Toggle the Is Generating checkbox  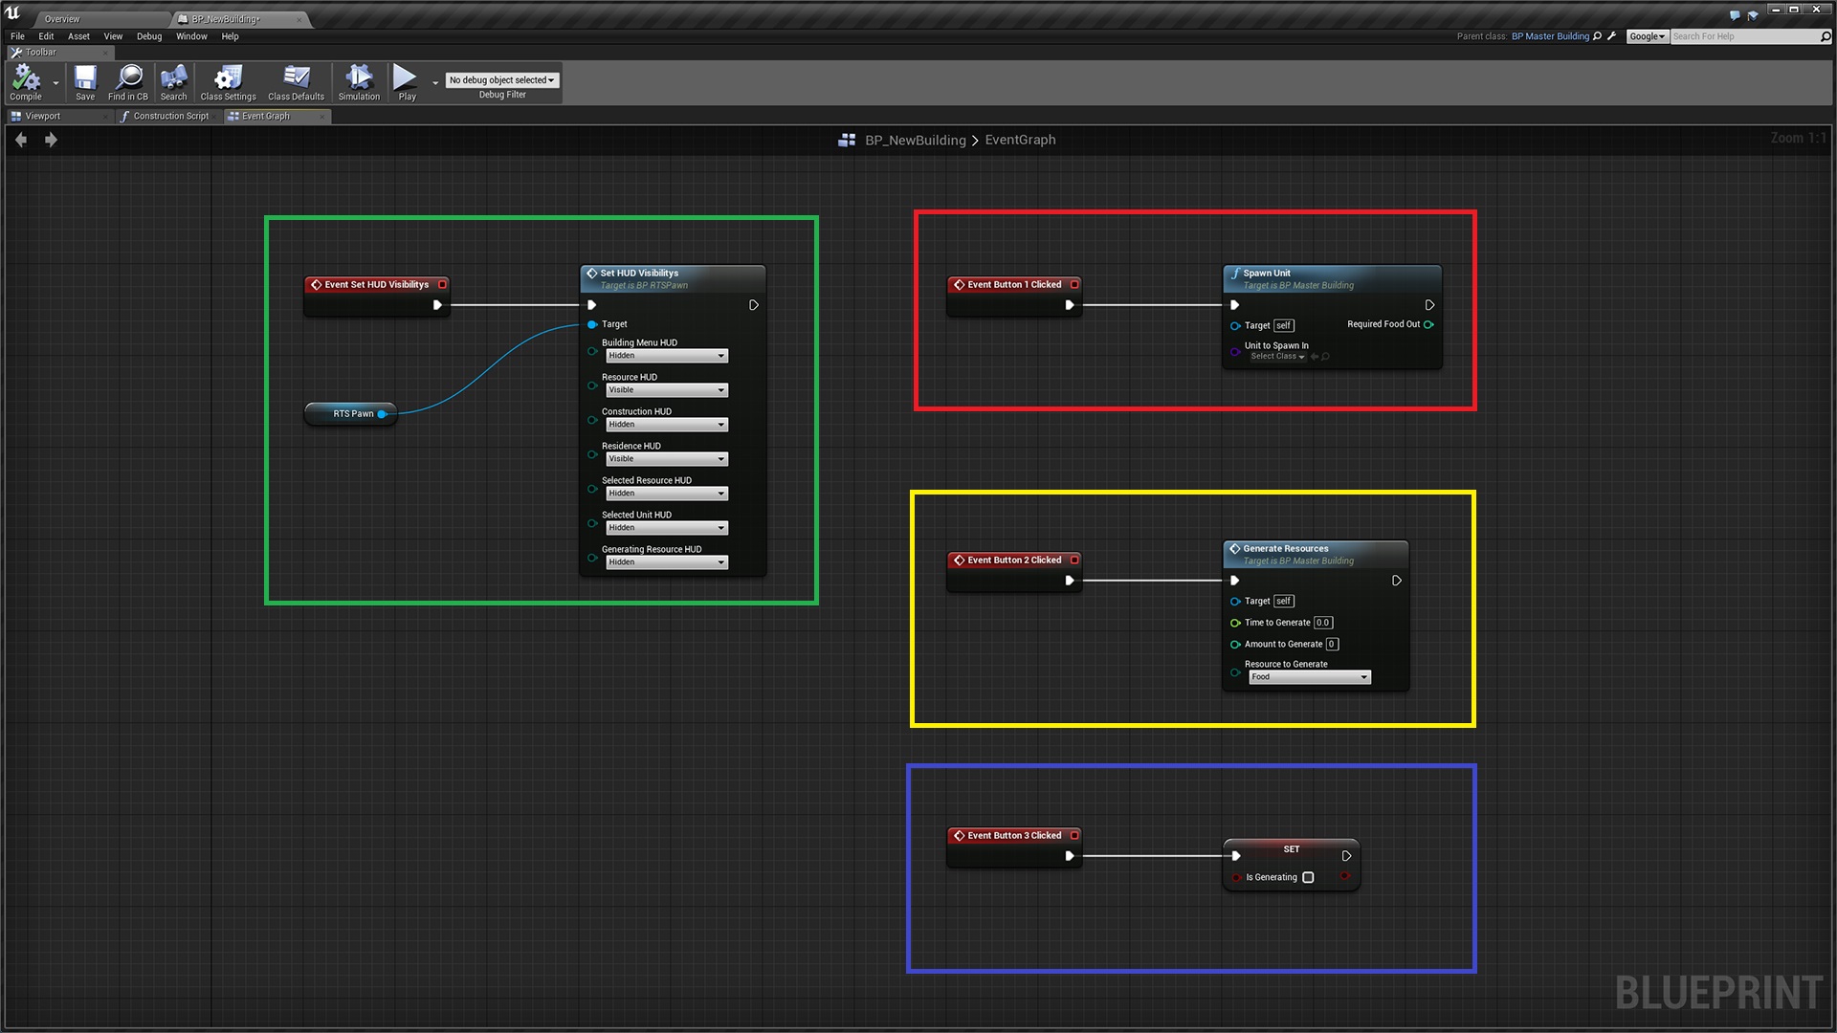(x=1308, y=877)
